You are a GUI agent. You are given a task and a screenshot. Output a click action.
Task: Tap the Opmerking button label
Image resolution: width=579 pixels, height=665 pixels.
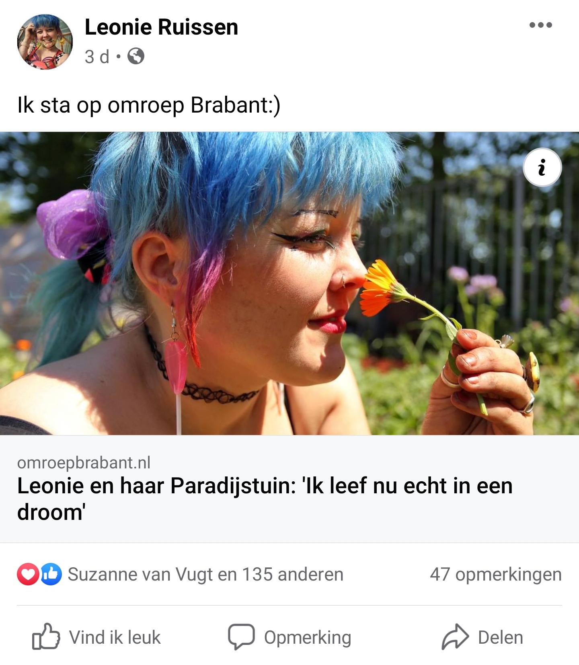click(x=308, y=638)
